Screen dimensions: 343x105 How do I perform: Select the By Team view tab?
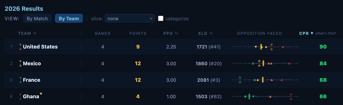(69, 18)
